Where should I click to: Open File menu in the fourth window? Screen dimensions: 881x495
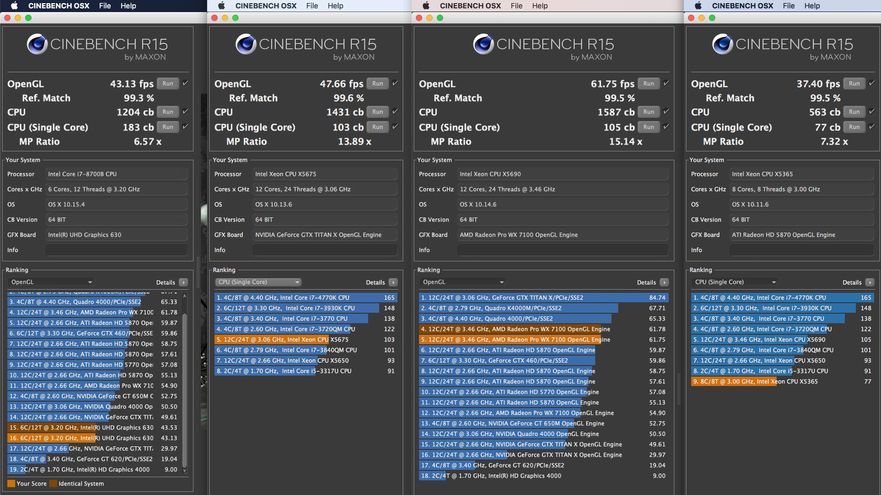click(x=789, y=6)
